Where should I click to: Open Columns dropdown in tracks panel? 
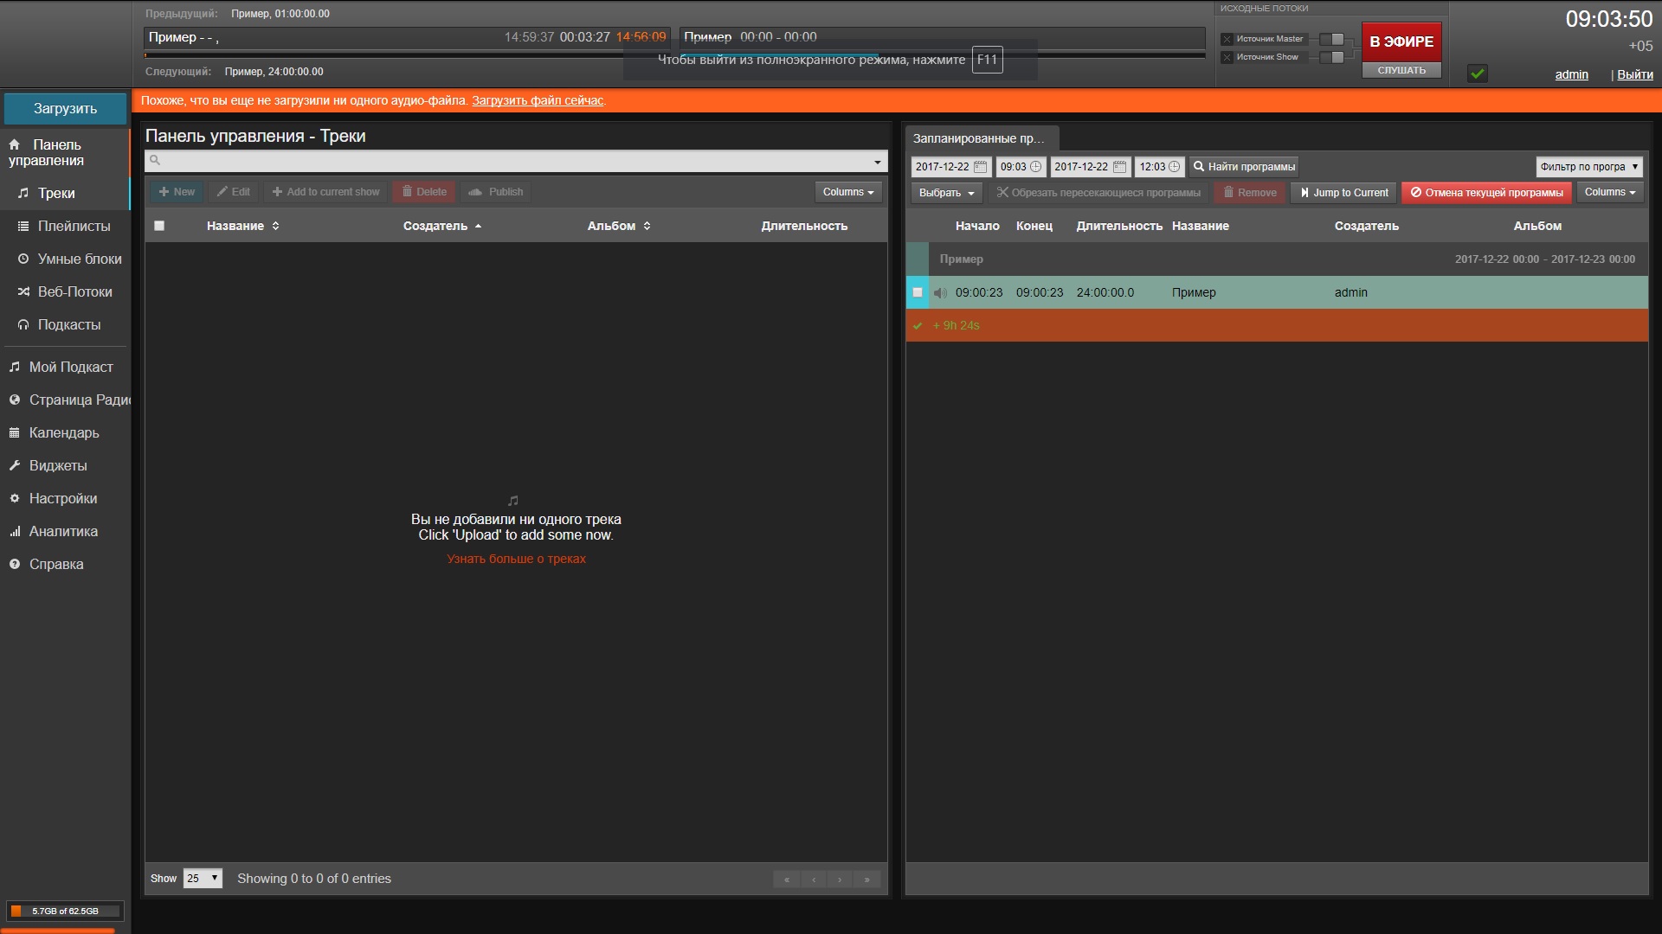click(x=847, y=192)
